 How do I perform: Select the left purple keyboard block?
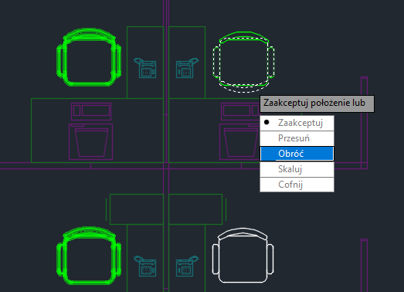91,111
